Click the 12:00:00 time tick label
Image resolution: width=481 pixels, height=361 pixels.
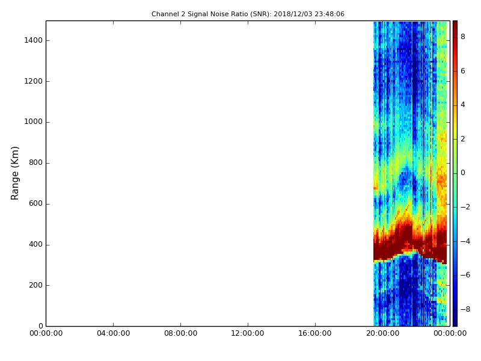248,333
